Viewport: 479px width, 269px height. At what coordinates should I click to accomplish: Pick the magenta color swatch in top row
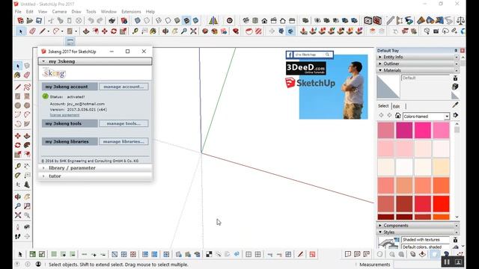point(404,130)
